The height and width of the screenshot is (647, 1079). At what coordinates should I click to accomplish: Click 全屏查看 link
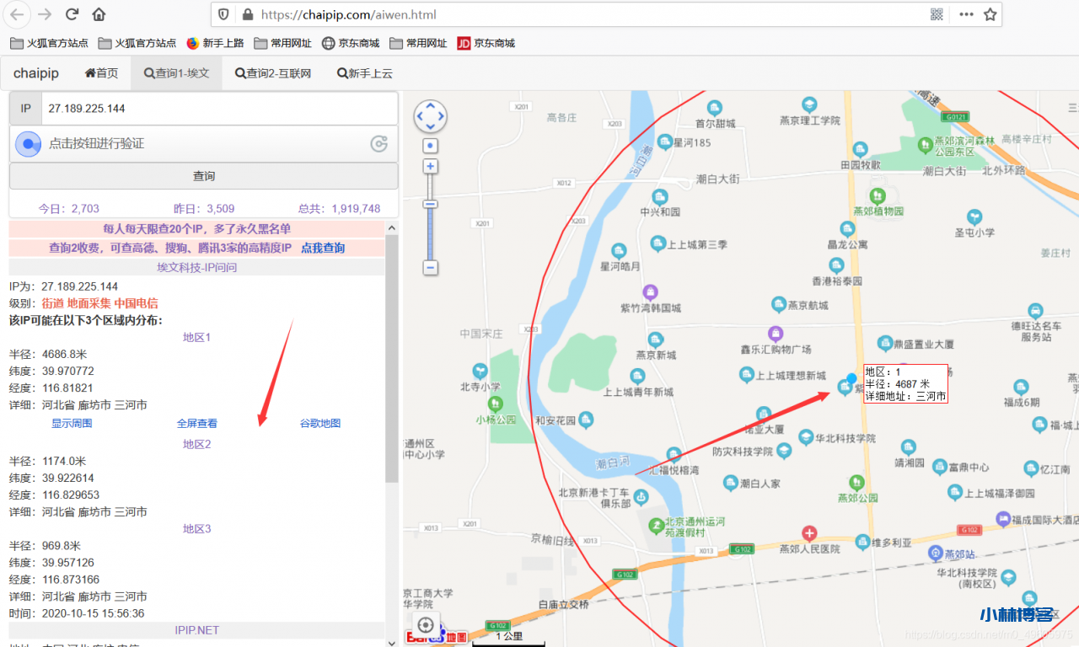196,424
